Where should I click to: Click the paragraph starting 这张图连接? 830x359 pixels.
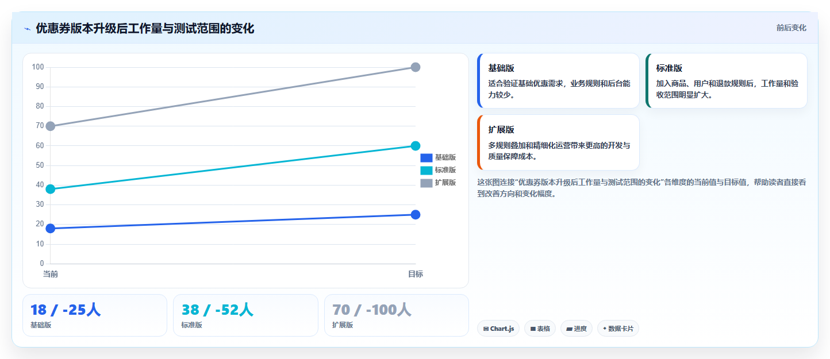click(x=641, y=188)
